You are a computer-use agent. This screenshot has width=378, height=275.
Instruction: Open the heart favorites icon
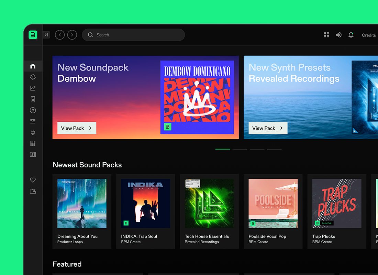(x=33, y=180)
